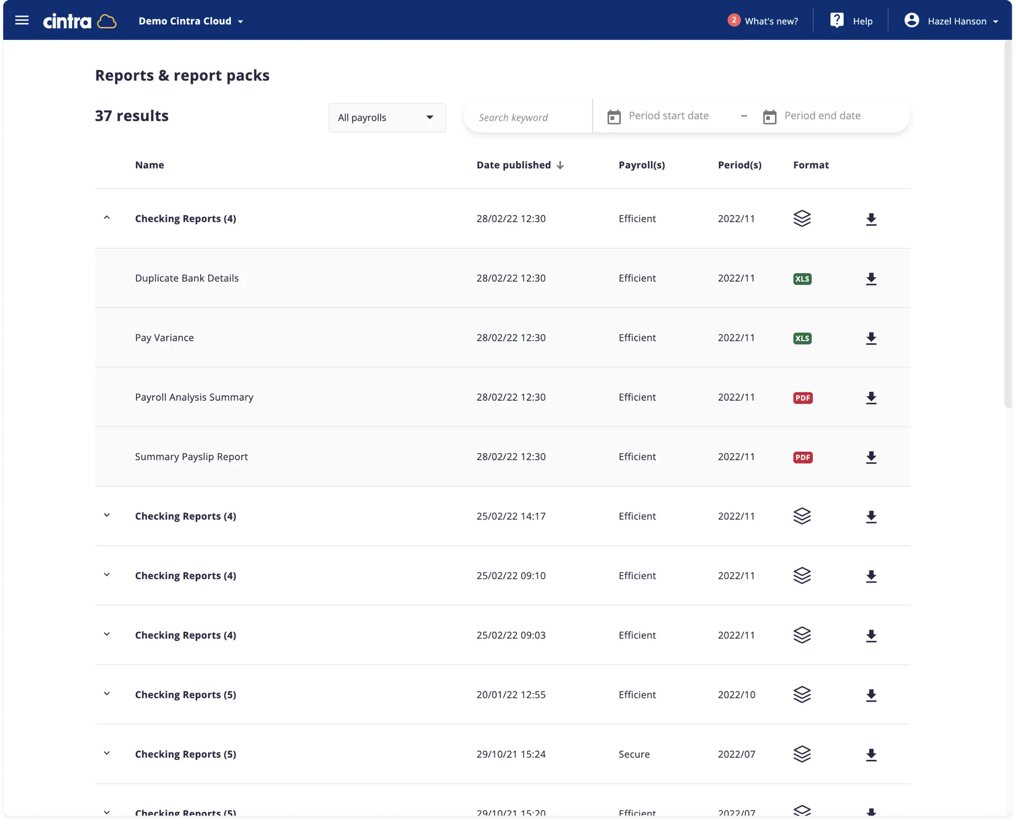Open the All payrolls dropdown
The image size is (1016, 827).
(387, 118)
